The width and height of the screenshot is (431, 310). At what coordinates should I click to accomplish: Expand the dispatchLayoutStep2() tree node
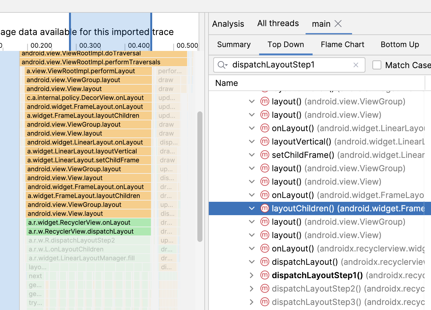click(251, 289)
